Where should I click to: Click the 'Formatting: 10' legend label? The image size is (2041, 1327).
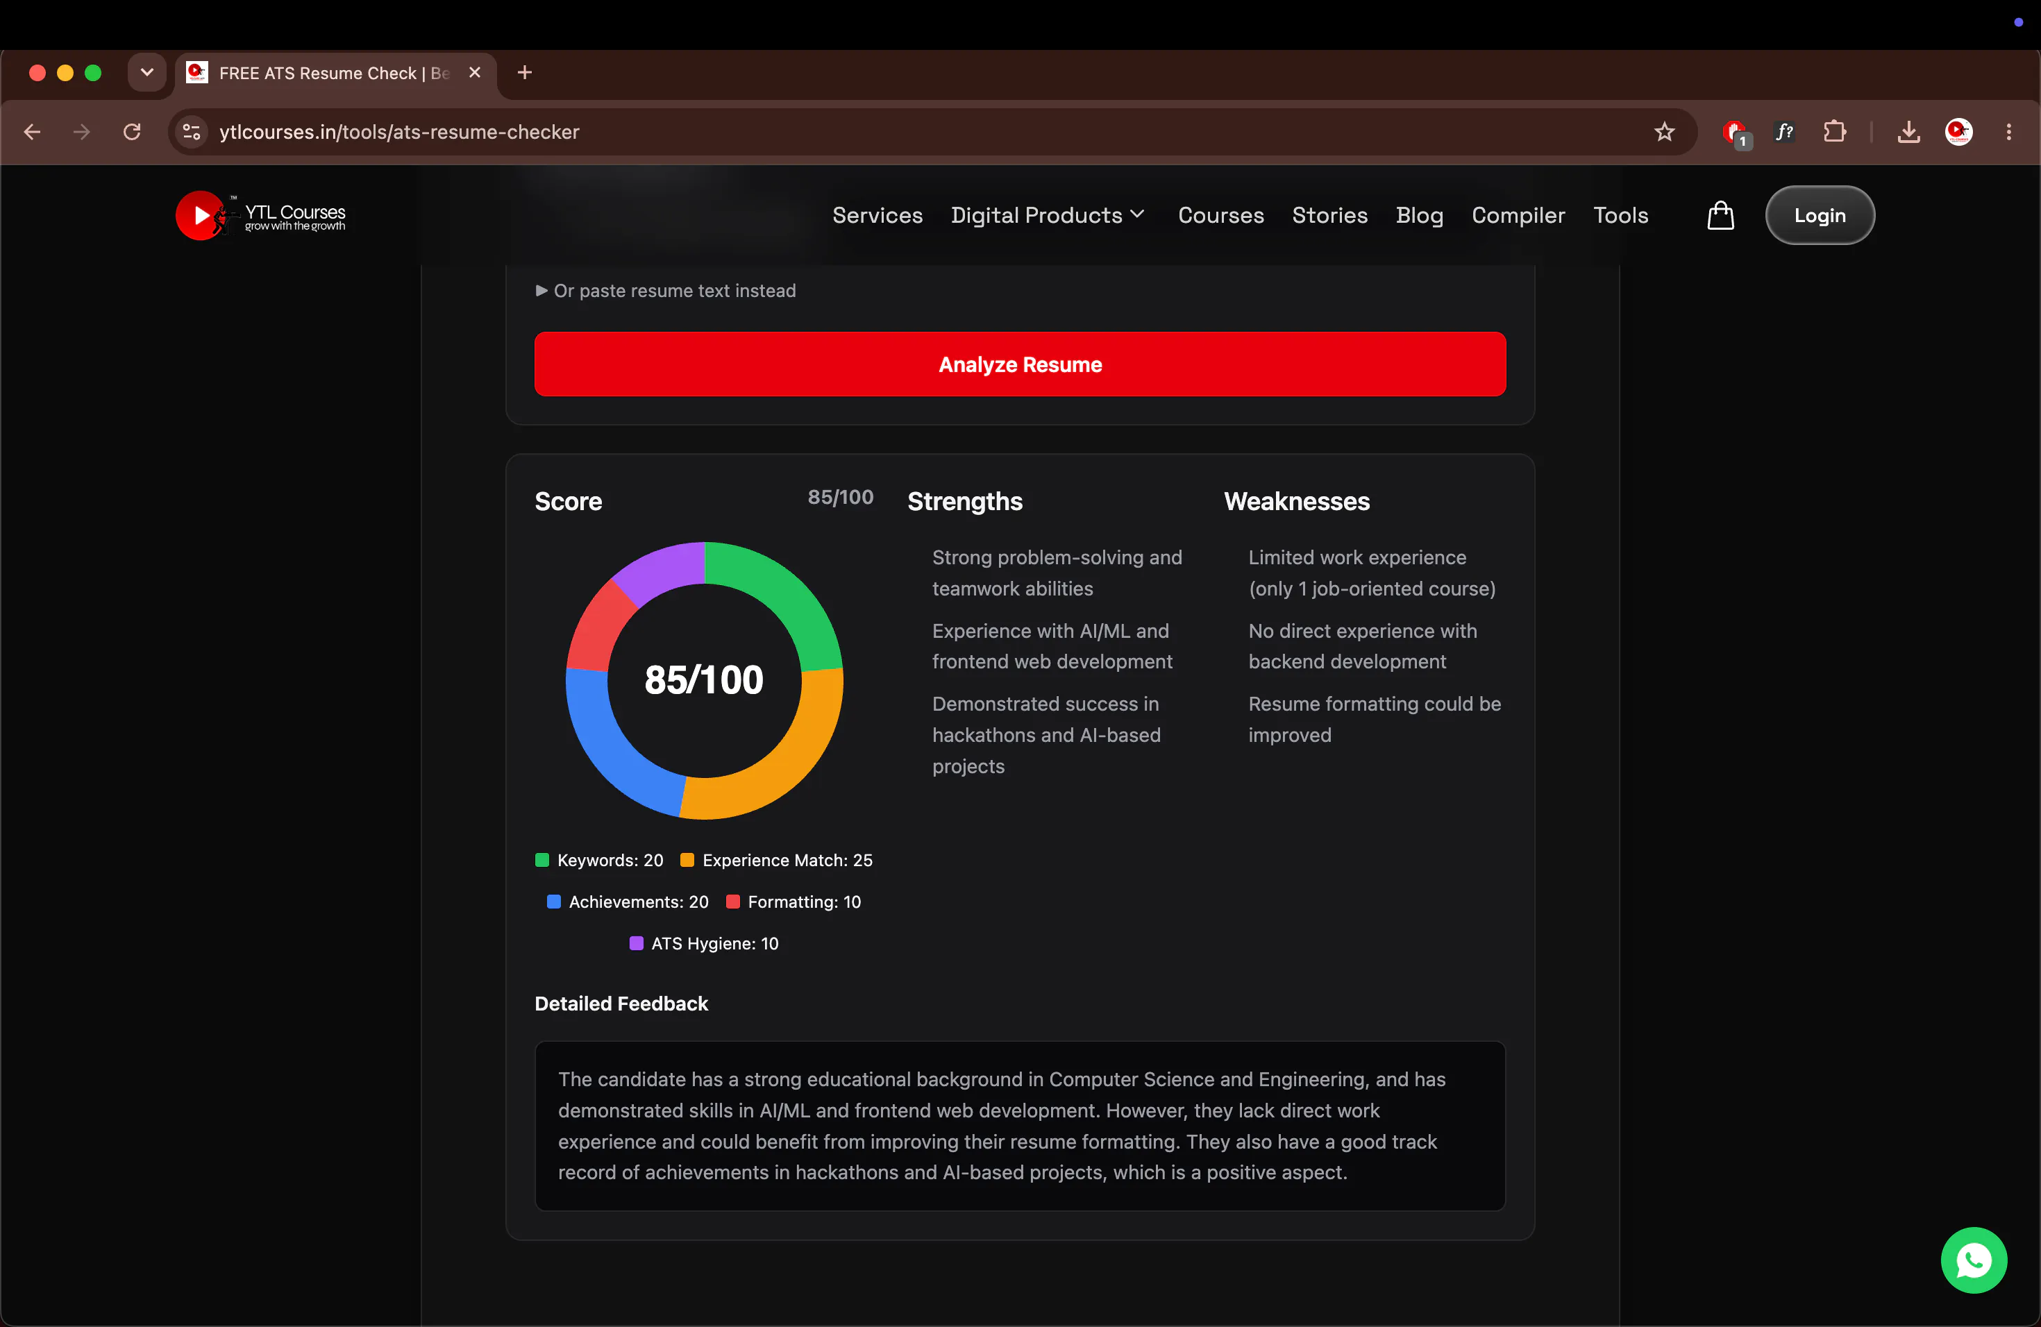click(x=803, y=901)
